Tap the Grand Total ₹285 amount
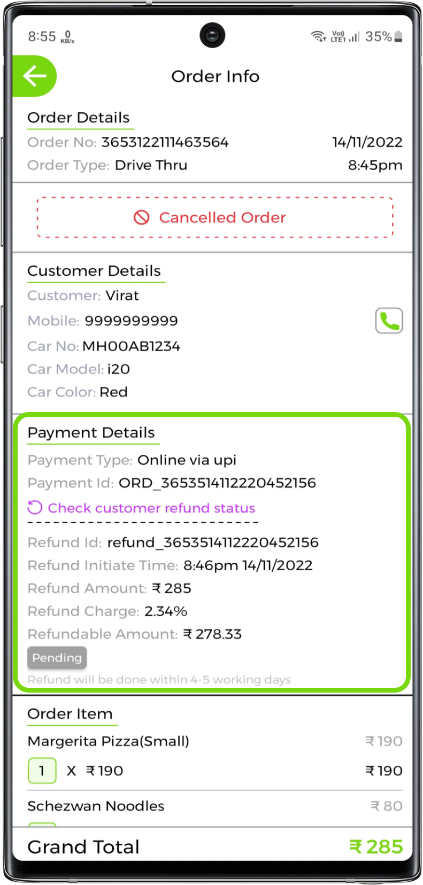 [x=376, y=847]
